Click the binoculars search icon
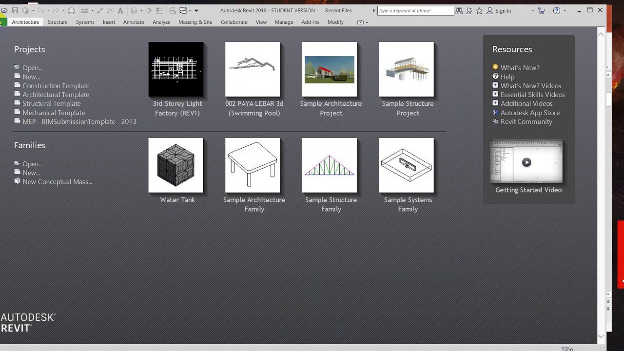The width and height of the screenshot is (624, 351). coord(459,10)
